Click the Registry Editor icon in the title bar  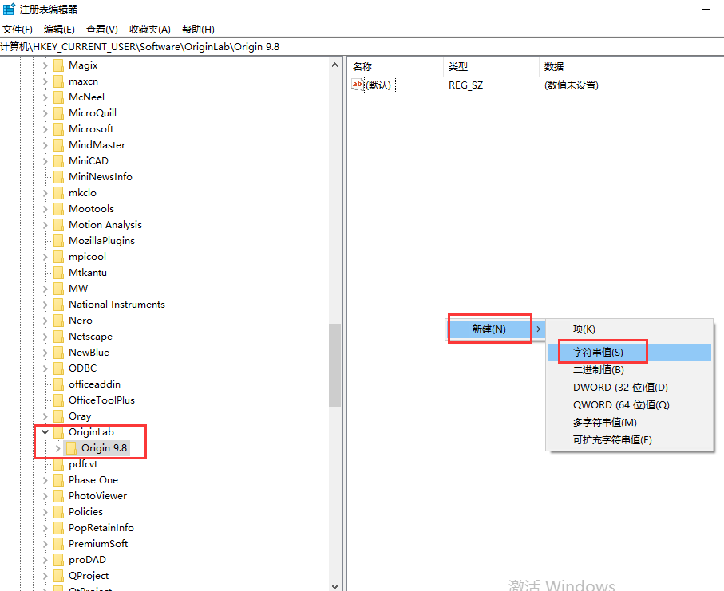click(x=8, y=9)
